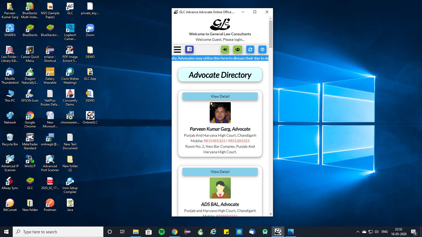
Task: Select the Recycle Bin desktop icon
Action: [10, 139]
